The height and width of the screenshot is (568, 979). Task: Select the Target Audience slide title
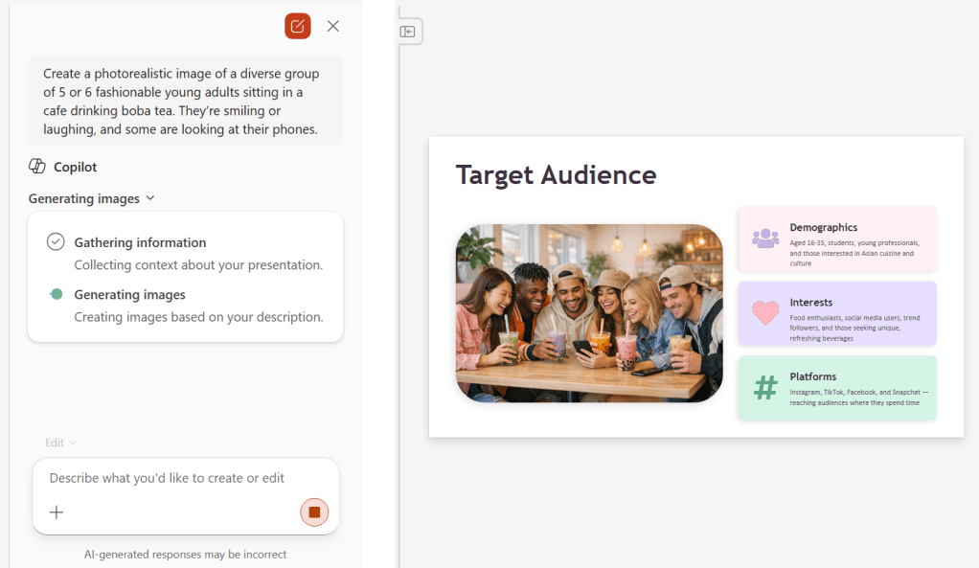coord(556,174)
